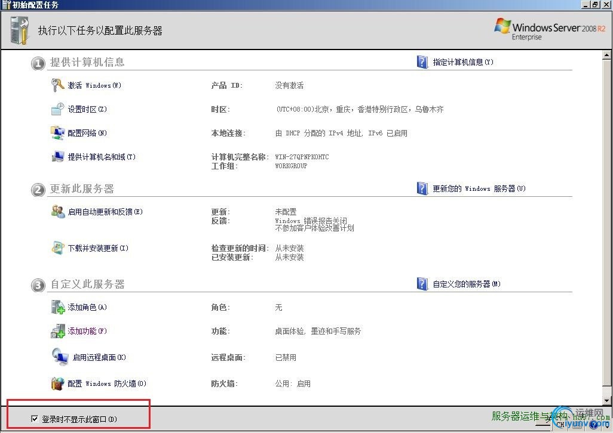The width and height of the screenshot is (613, 433).
Task: Click the set time zone calendar icon
Action: click(57, 109)
